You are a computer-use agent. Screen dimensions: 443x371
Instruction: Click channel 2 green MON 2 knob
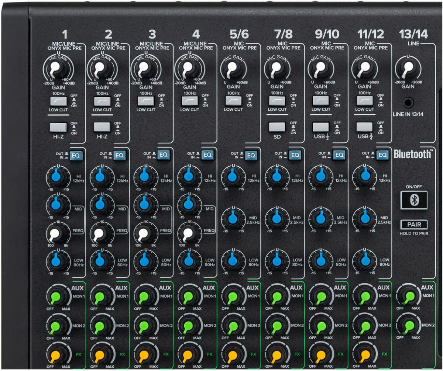pos(100,326)
